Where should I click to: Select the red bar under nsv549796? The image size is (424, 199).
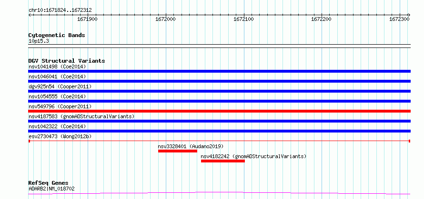[220, 111]
